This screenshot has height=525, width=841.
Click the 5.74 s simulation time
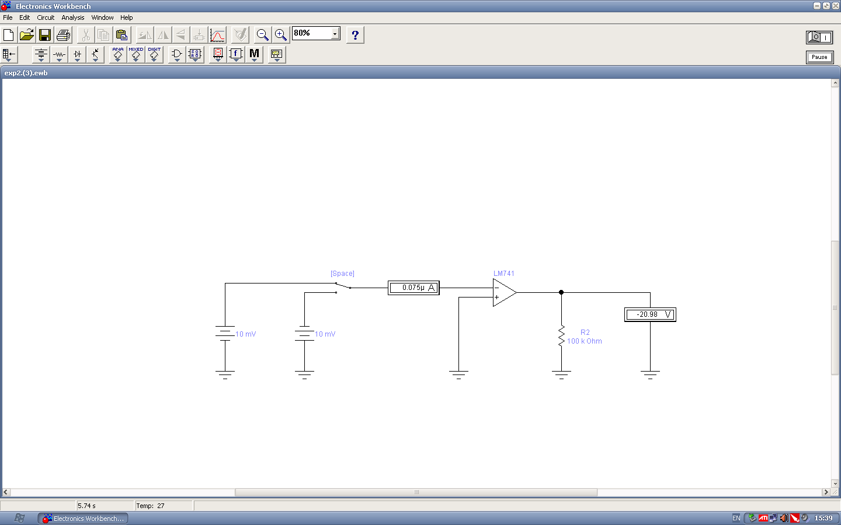pos(86,506)
